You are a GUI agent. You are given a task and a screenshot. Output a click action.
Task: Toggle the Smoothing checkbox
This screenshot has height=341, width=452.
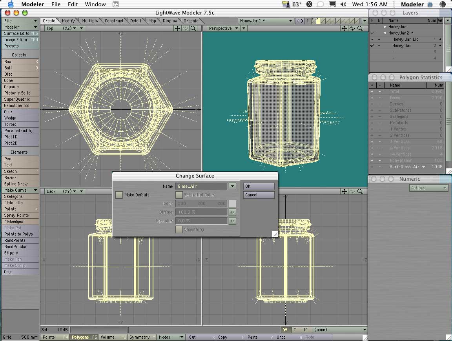pyautogui.click(x=179, y=230)
